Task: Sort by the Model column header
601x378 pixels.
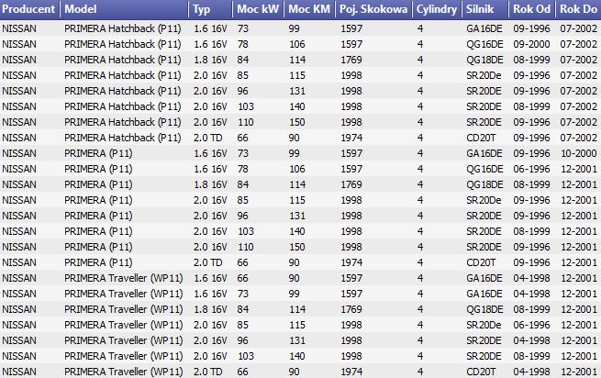Action: 125,9
